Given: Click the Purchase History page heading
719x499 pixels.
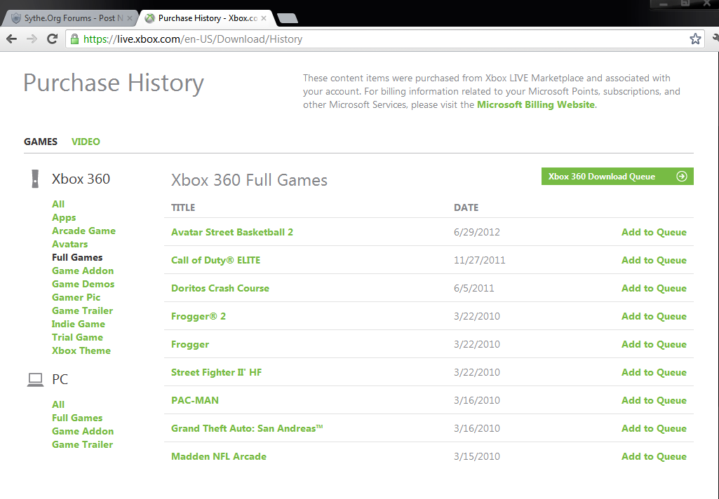Looking at the screenshot, I should tap(114, 83).
